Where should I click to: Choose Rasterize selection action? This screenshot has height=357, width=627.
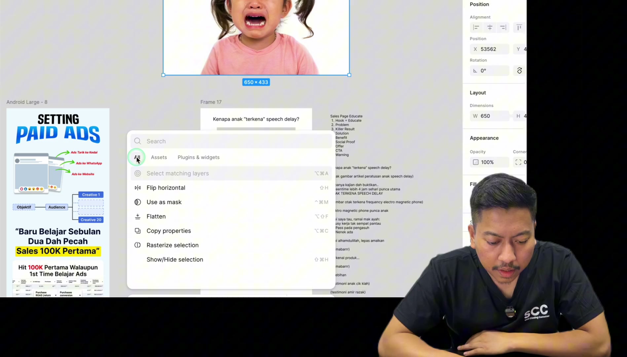coord(231,245)
